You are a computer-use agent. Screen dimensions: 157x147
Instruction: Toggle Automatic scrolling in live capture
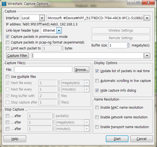tap(97, 81)
